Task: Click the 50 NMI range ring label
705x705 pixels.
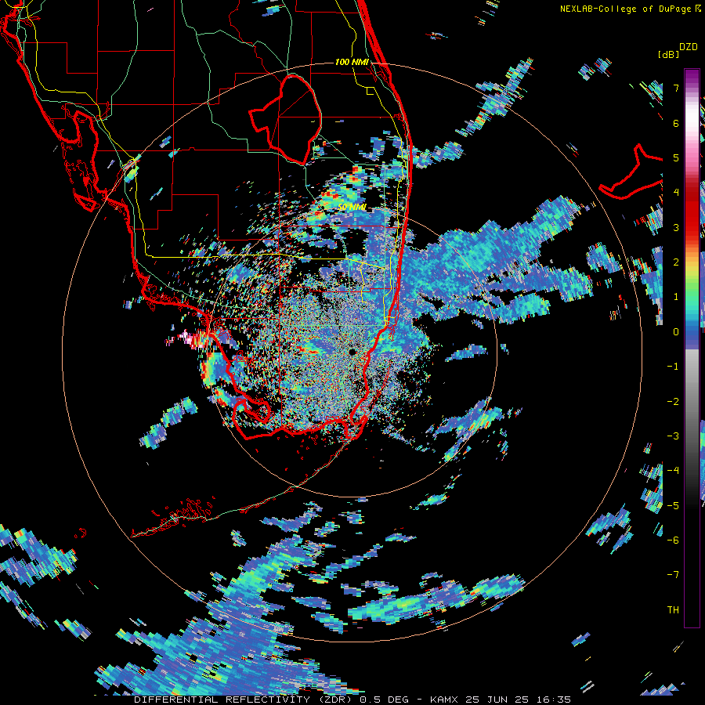Action: (352, 208)
